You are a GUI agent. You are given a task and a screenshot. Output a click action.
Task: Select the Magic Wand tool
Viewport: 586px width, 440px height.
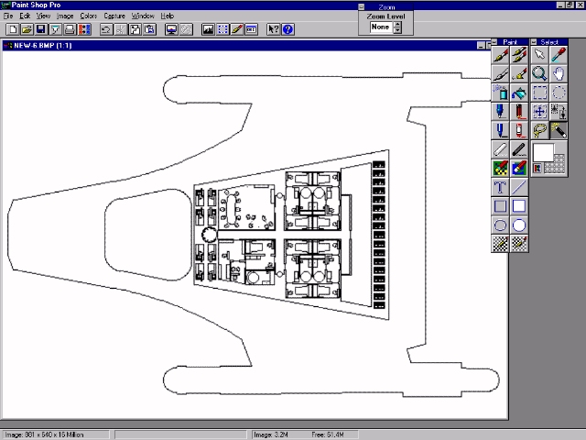(559, 131)
